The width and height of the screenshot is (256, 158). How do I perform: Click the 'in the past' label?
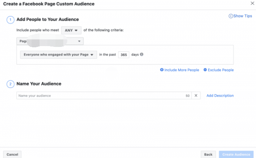[108, 55]
